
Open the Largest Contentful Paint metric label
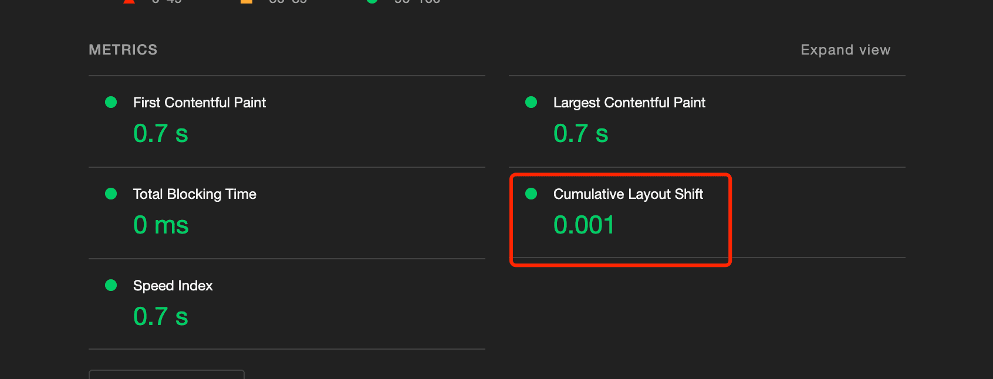coord(629,103)
